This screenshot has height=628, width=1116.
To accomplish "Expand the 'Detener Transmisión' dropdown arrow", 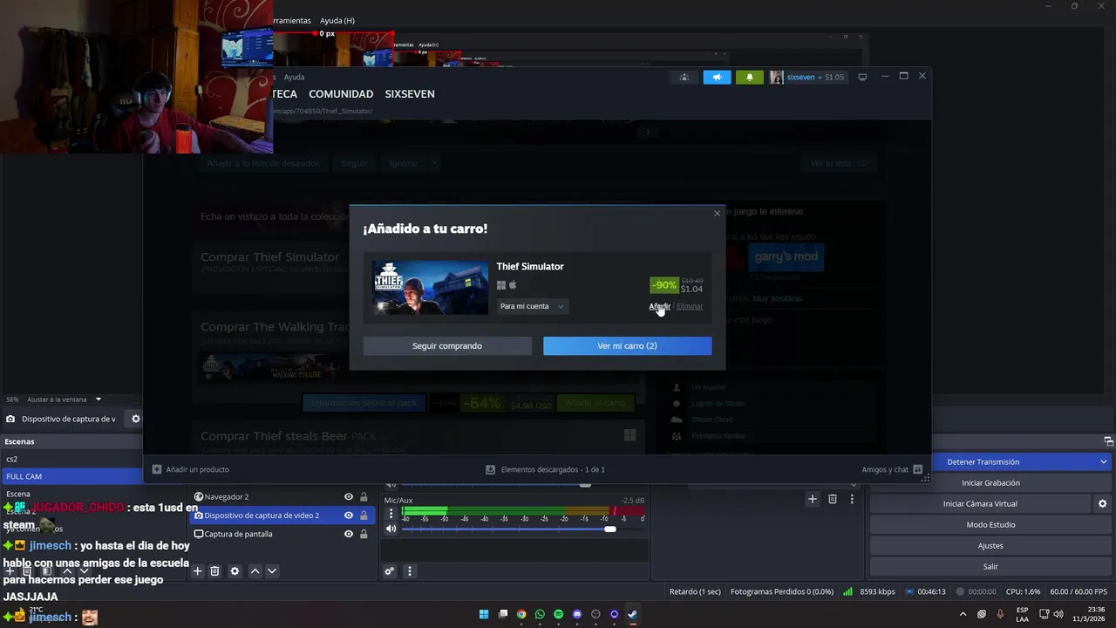I will pyautogui.click(x=1104, y=462).
